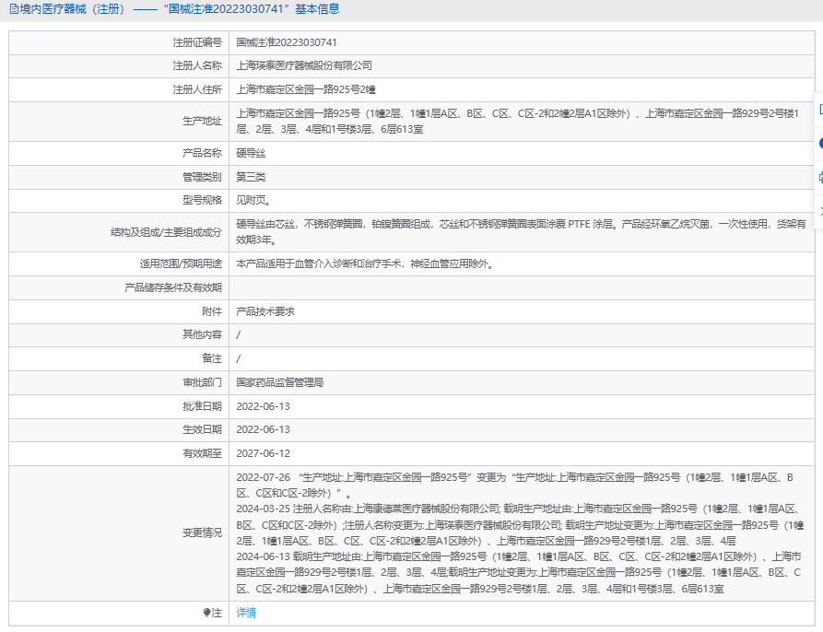The width and height of the screenshot is (823, 632).
Task: Select the production address value starting 上海市嘉定区金园一路925号（1幢2层
Action: [518, 122]
